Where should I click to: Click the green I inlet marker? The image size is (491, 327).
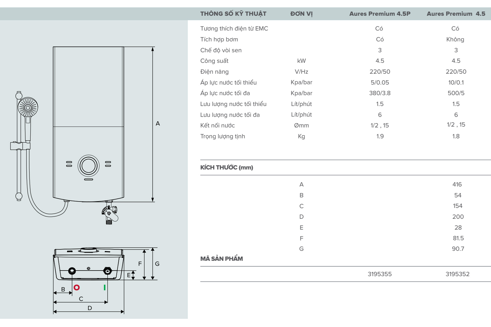click(105, 288)
